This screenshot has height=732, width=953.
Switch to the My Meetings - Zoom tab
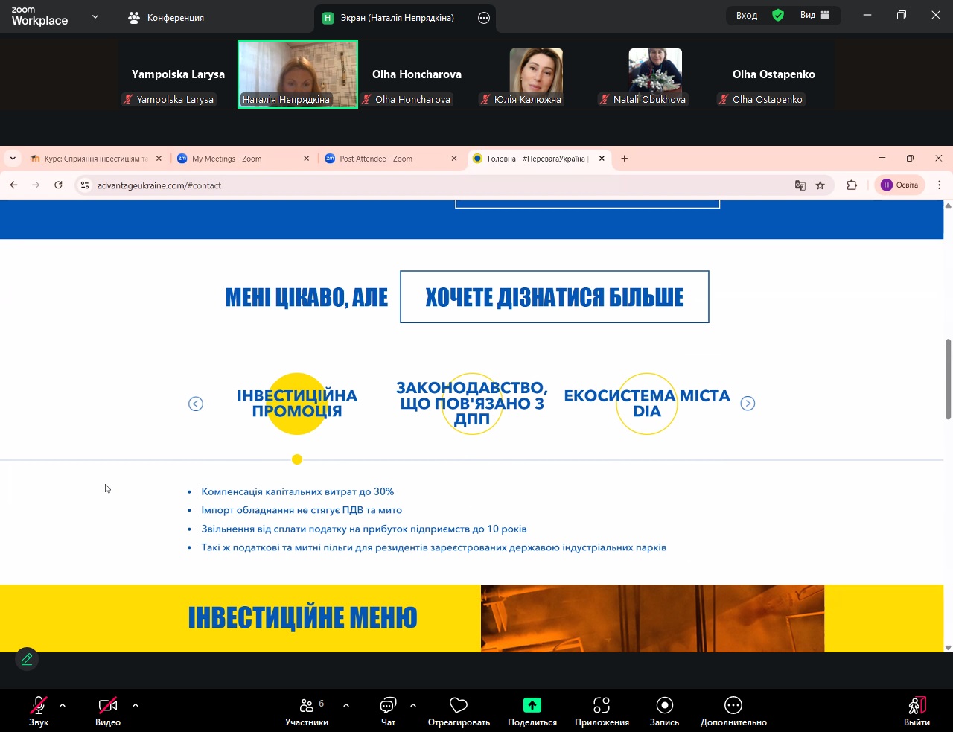[227, 159]
